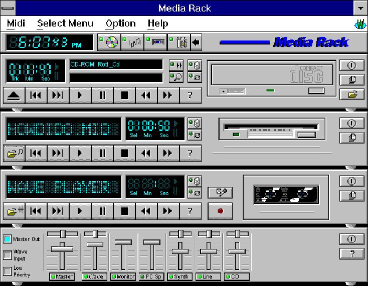Click Master volume fader
This screenshot has height=286, width=368.
tap(62, 249)
